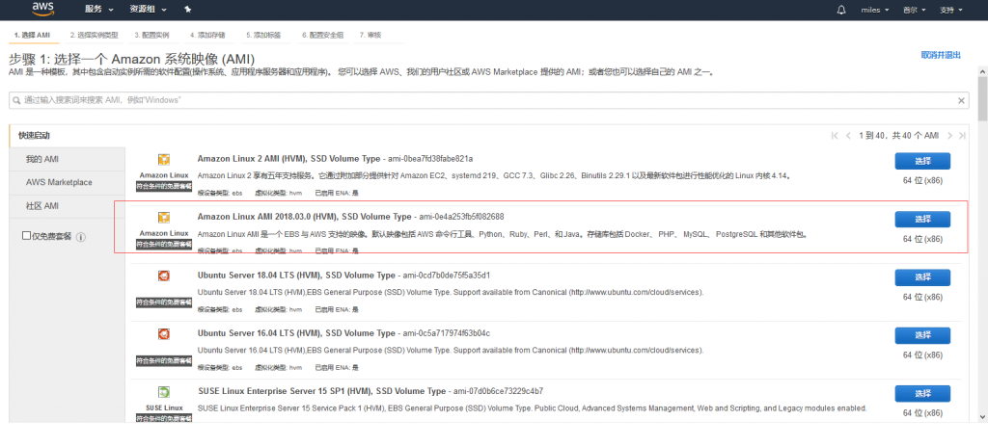Image resolution: width=988 pixels, height=447 pixels.
Task: Go to step 6 配置安全组 tab
Action: pos(322,36)
